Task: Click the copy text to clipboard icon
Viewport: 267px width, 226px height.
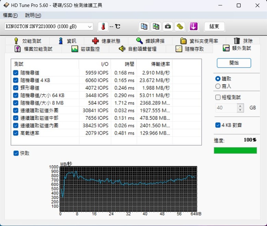Action: [x=144, y=27]
